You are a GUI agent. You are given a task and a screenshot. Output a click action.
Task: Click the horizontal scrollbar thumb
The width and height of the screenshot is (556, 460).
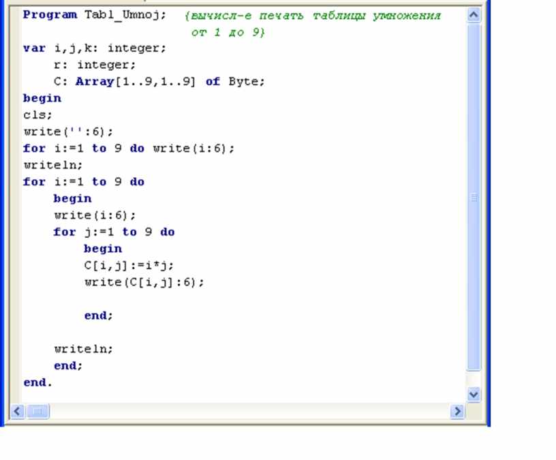[38, 412]
